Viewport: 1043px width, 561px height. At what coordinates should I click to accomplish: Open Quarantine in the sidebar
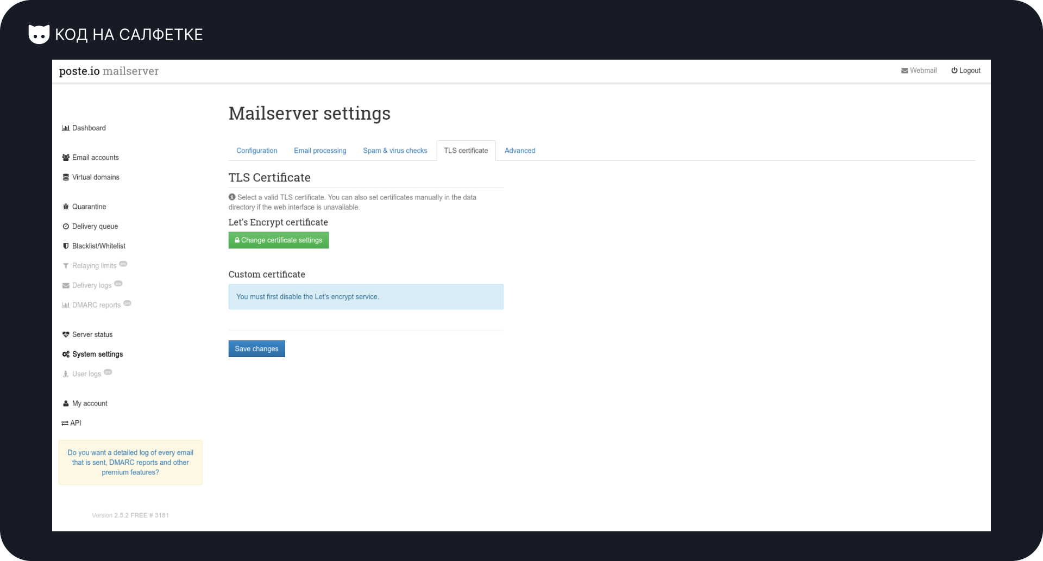tap(84, 207)
